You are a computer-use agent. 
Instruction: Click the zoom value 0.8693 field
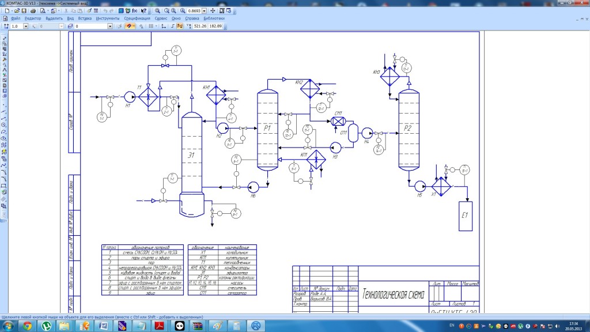pyautogui.click(x=194, y=11)
